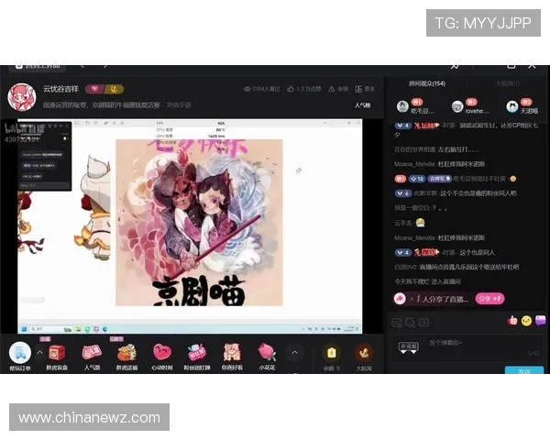Send the 粉丝团灯牌 fan badge gift

click(x=197, y=352)
